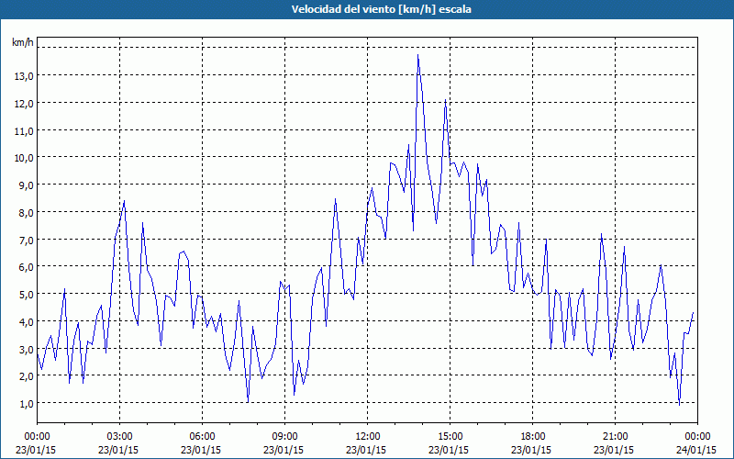Click the 7,0 y-axis label
This screenshot has width=734, height=459.
27,240
